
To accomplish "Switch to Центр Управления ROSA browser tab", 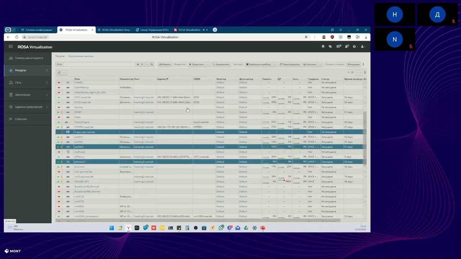I will pos(152,30).
